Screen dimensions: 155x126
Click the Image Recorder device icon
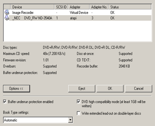(x=7, y=12)
